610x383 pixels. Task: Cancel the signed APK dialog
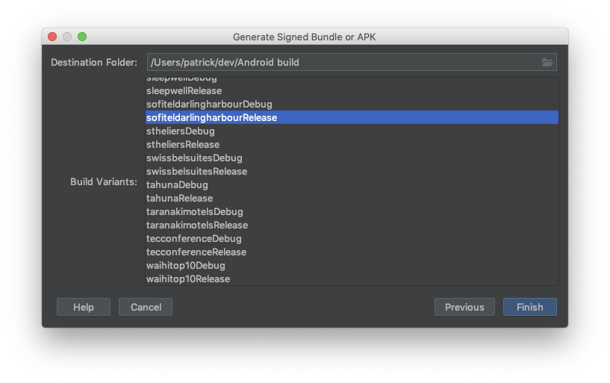146,307
